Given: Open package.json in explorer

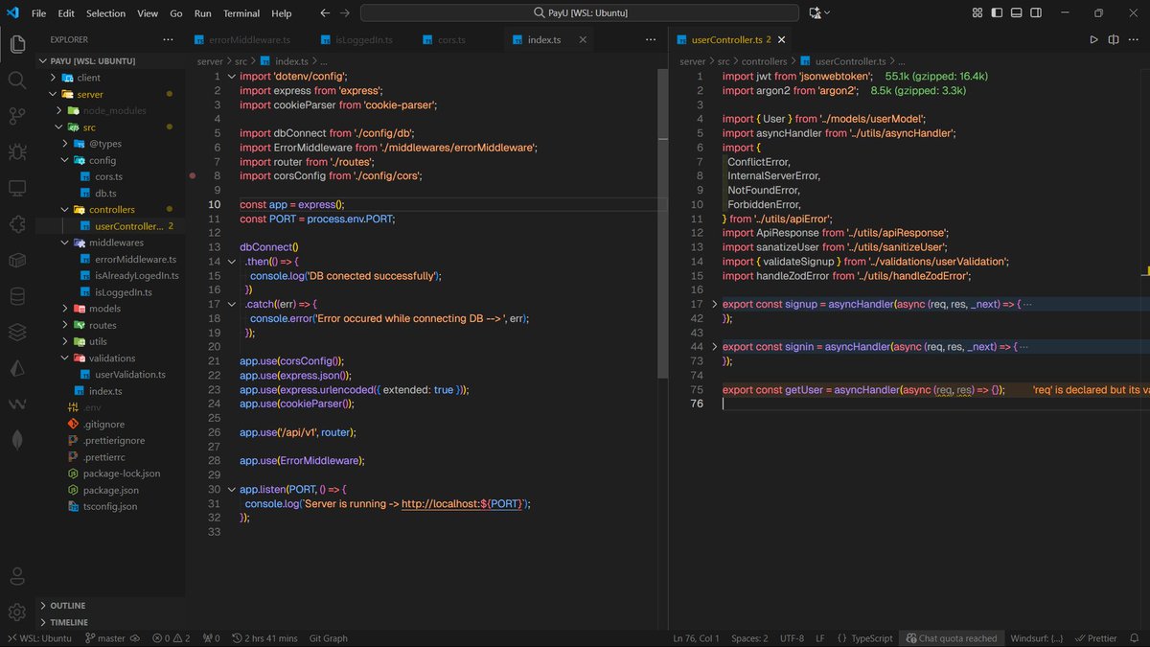Looking at the screenshot, I should [x=111, y=490].
